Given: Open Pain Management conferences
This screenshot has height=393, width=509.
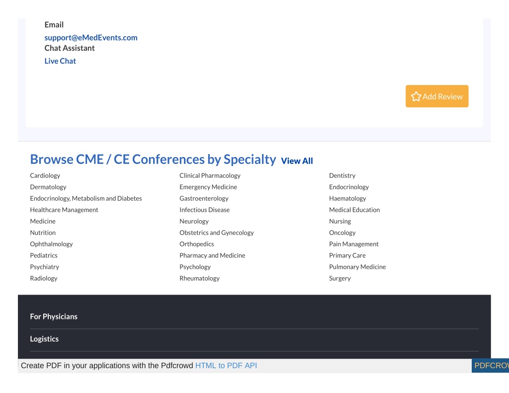Looking at the screenshot, I should pos(354,244).
